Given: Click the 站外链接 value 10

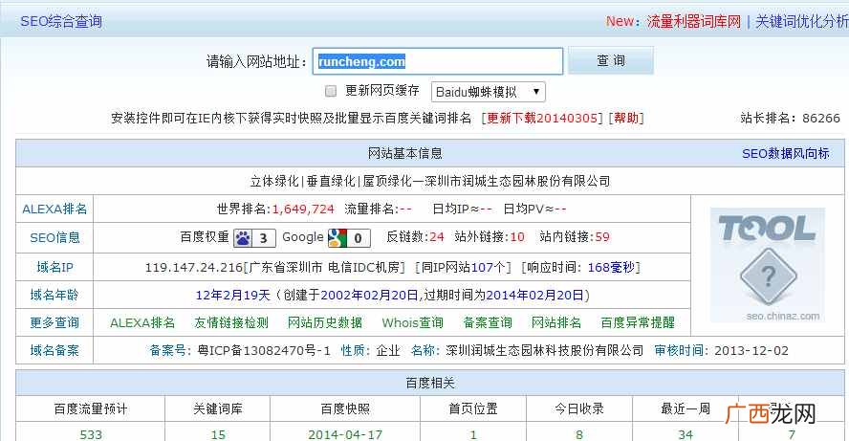Looking at the screenshot, I should pyautogui.click(x=517, y=236).
